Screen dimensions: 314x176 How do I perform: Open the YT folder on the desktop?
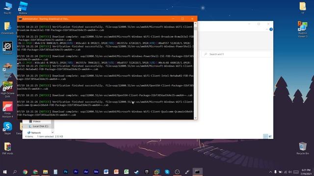[303, 8]
